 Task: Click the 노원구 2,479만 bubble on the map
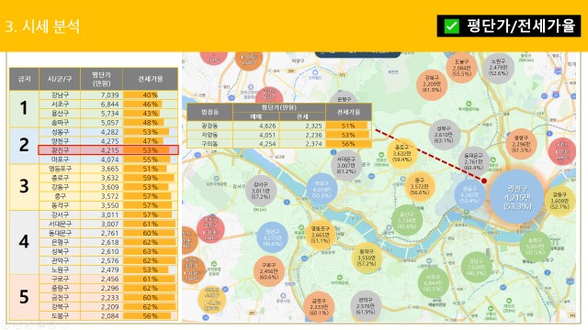point(498,68)
